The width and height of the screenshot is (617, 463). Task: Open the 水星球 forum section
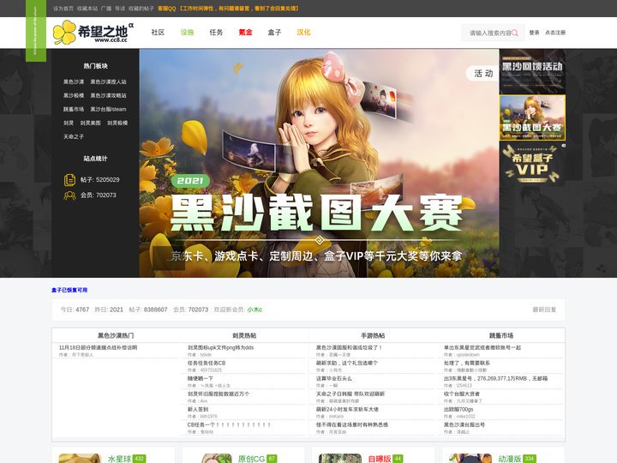(x=120, y=459)
